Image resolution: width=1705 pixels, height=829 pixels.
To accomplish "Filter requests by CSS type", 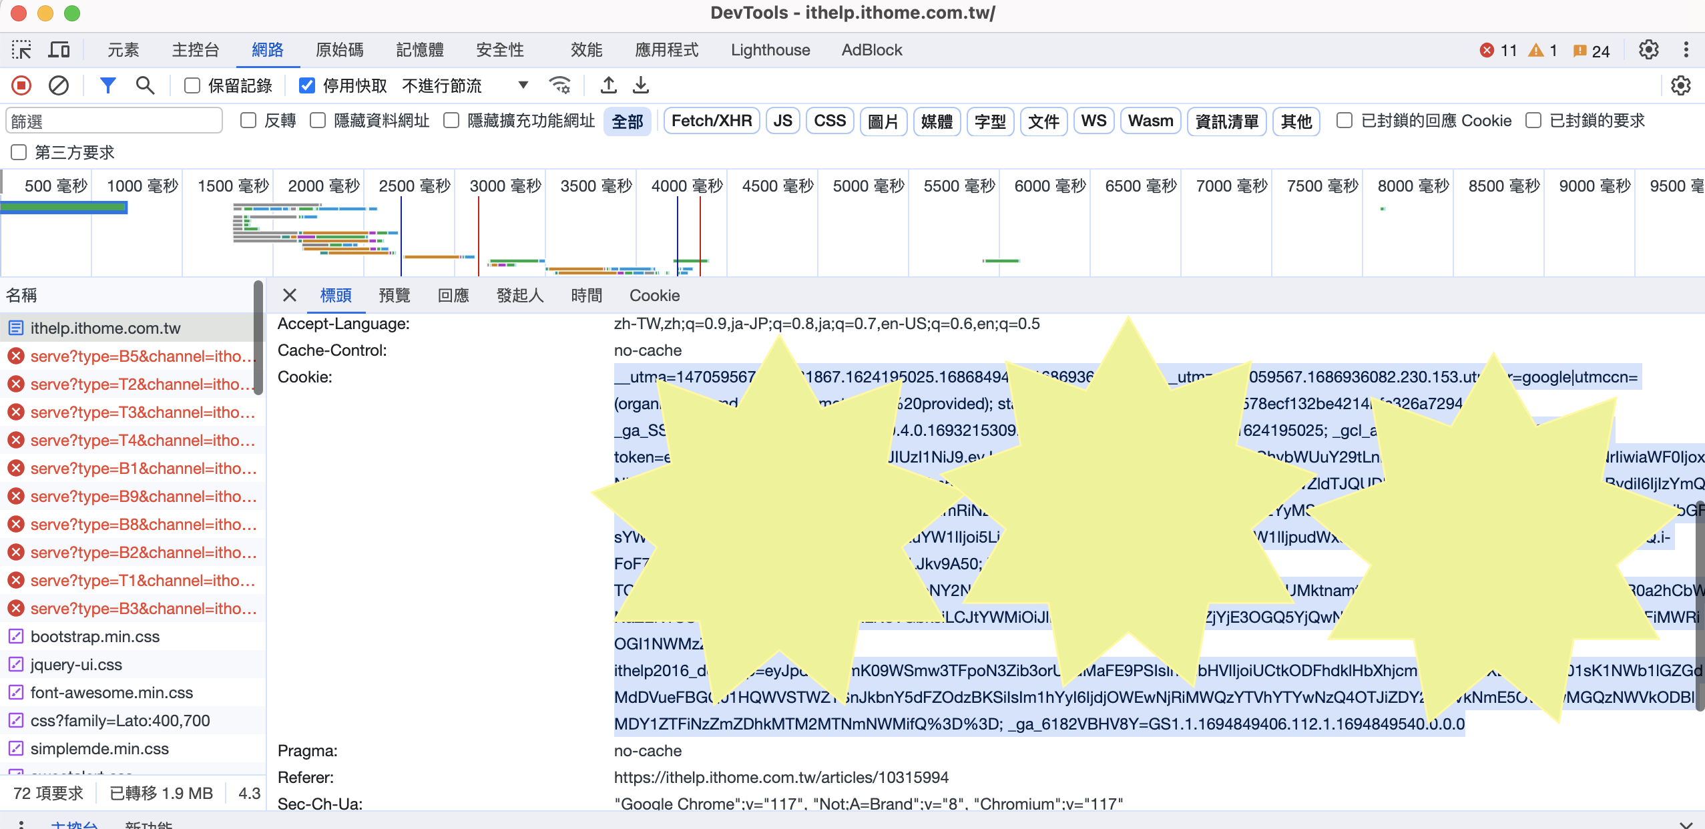I will [829, 121].
